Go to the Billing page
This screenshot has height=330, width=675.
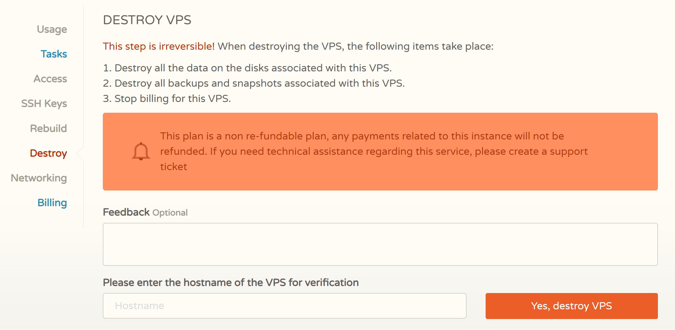[x=52, y=203]
